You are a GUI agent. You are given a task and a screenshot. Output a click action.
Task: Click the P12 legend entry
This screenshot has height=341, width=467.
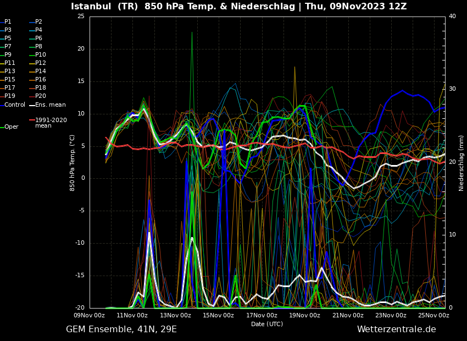coord(37,63)
